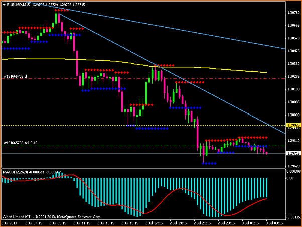Click the grey current price horizontal line
Viewport: 302px width, 227px height.
pos(143,154)
